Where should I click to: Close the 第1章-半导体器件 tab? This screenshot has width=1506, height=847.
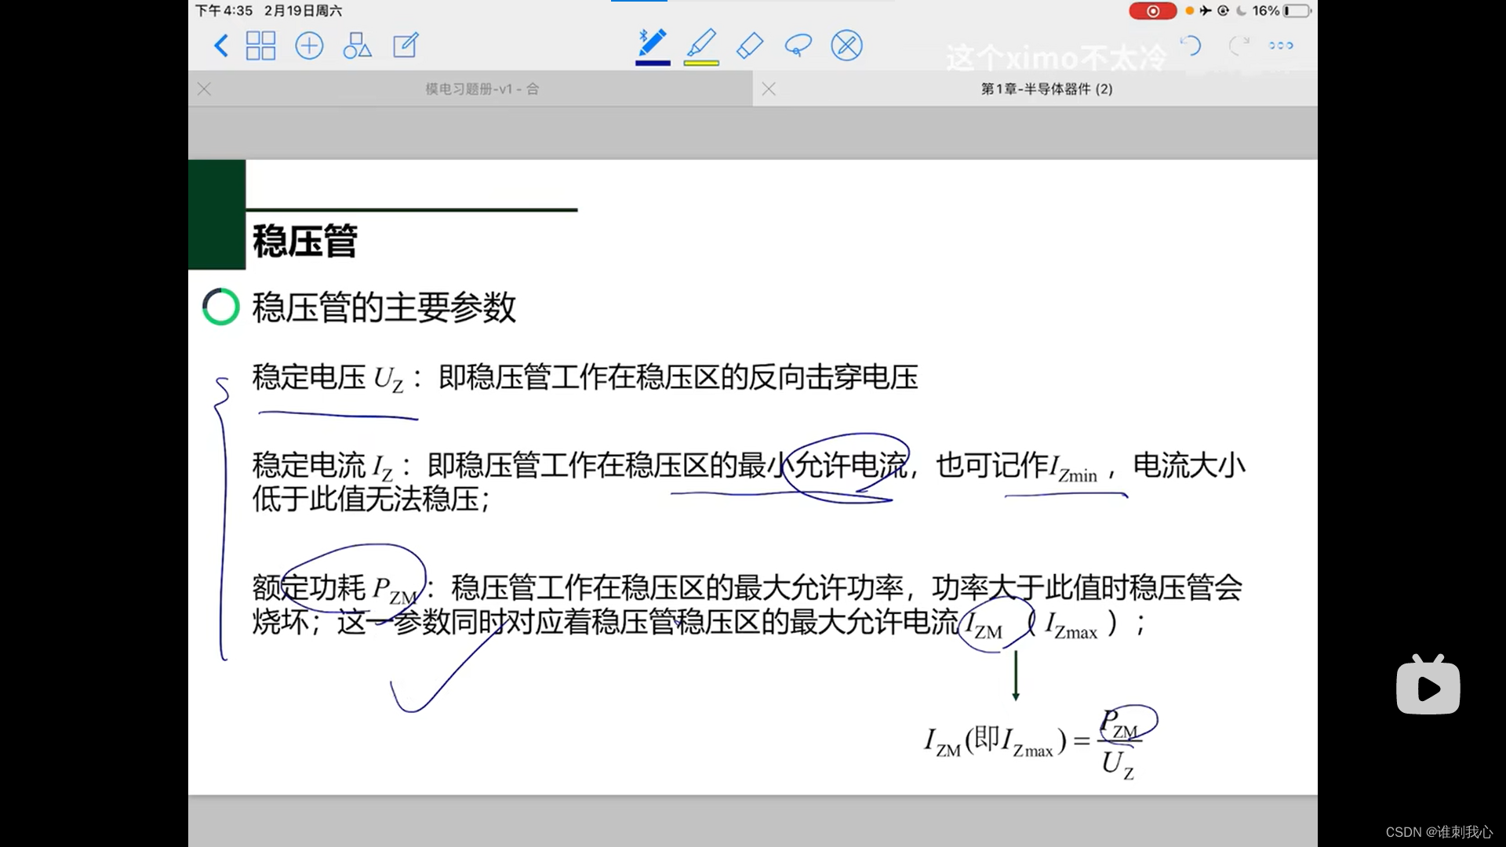769,89
